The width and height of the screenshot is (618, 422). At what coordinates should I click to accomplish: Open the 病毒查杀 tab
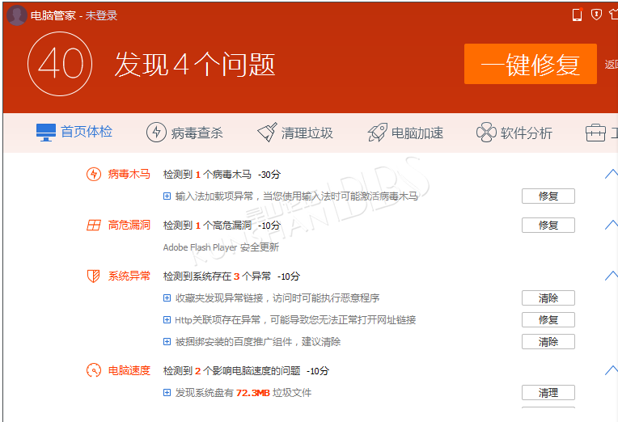tap(184, 133)
